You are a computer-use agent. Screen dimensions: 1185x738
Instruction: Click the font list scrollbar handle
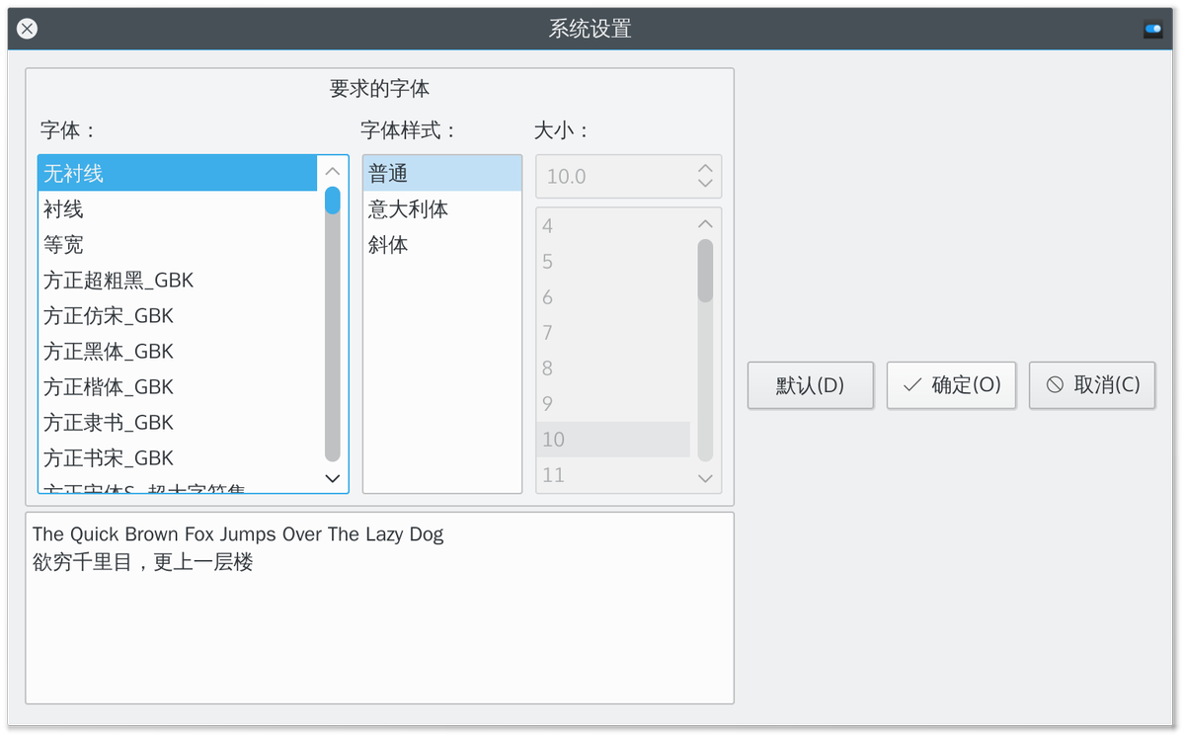[333, 201]
